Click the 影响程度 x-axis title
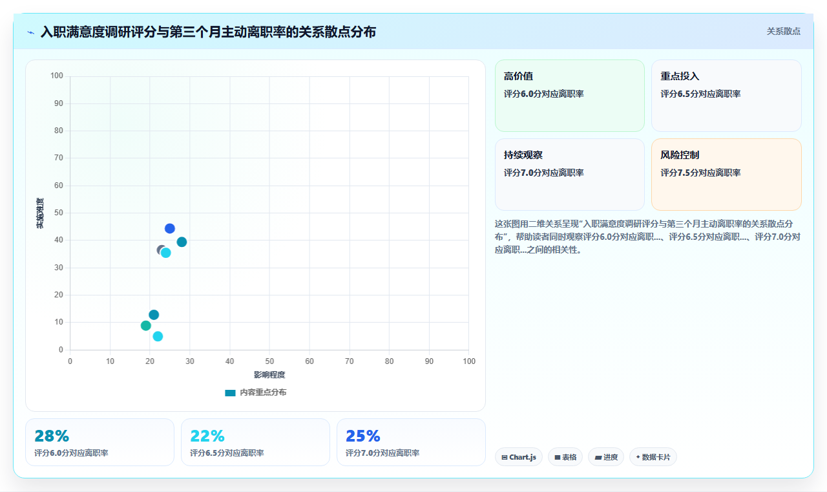Image resolution: width=827 pixels, height=492 pixels. tap(269, 374)
